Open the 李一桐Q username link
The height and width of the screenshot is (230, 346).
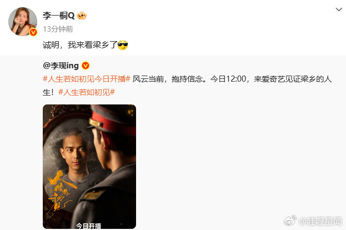59,16
